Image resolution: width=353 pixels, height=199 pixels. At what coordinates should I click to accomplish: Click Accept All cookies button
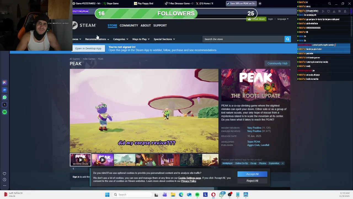[252, 174]
